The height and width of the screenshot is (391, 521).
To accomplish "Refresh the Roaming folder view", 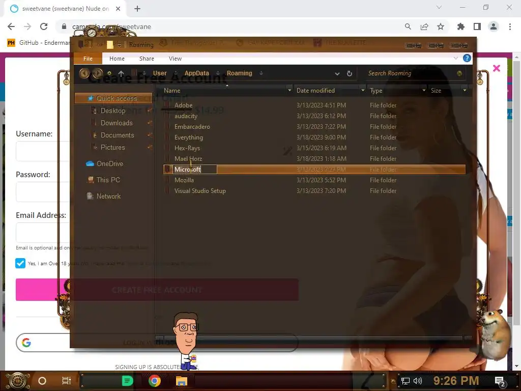I will pos(349,73).
